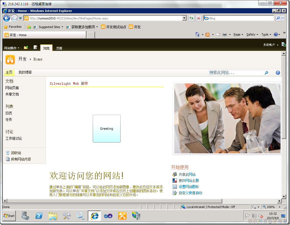290x225 pixels.
Task: Open the 网站操作 site actions menu
Action: tap(12, 48)
